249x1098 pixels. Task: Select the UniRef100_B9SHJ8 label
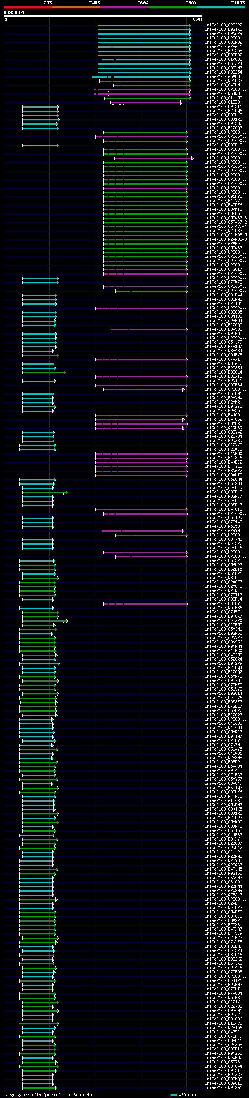223,115
